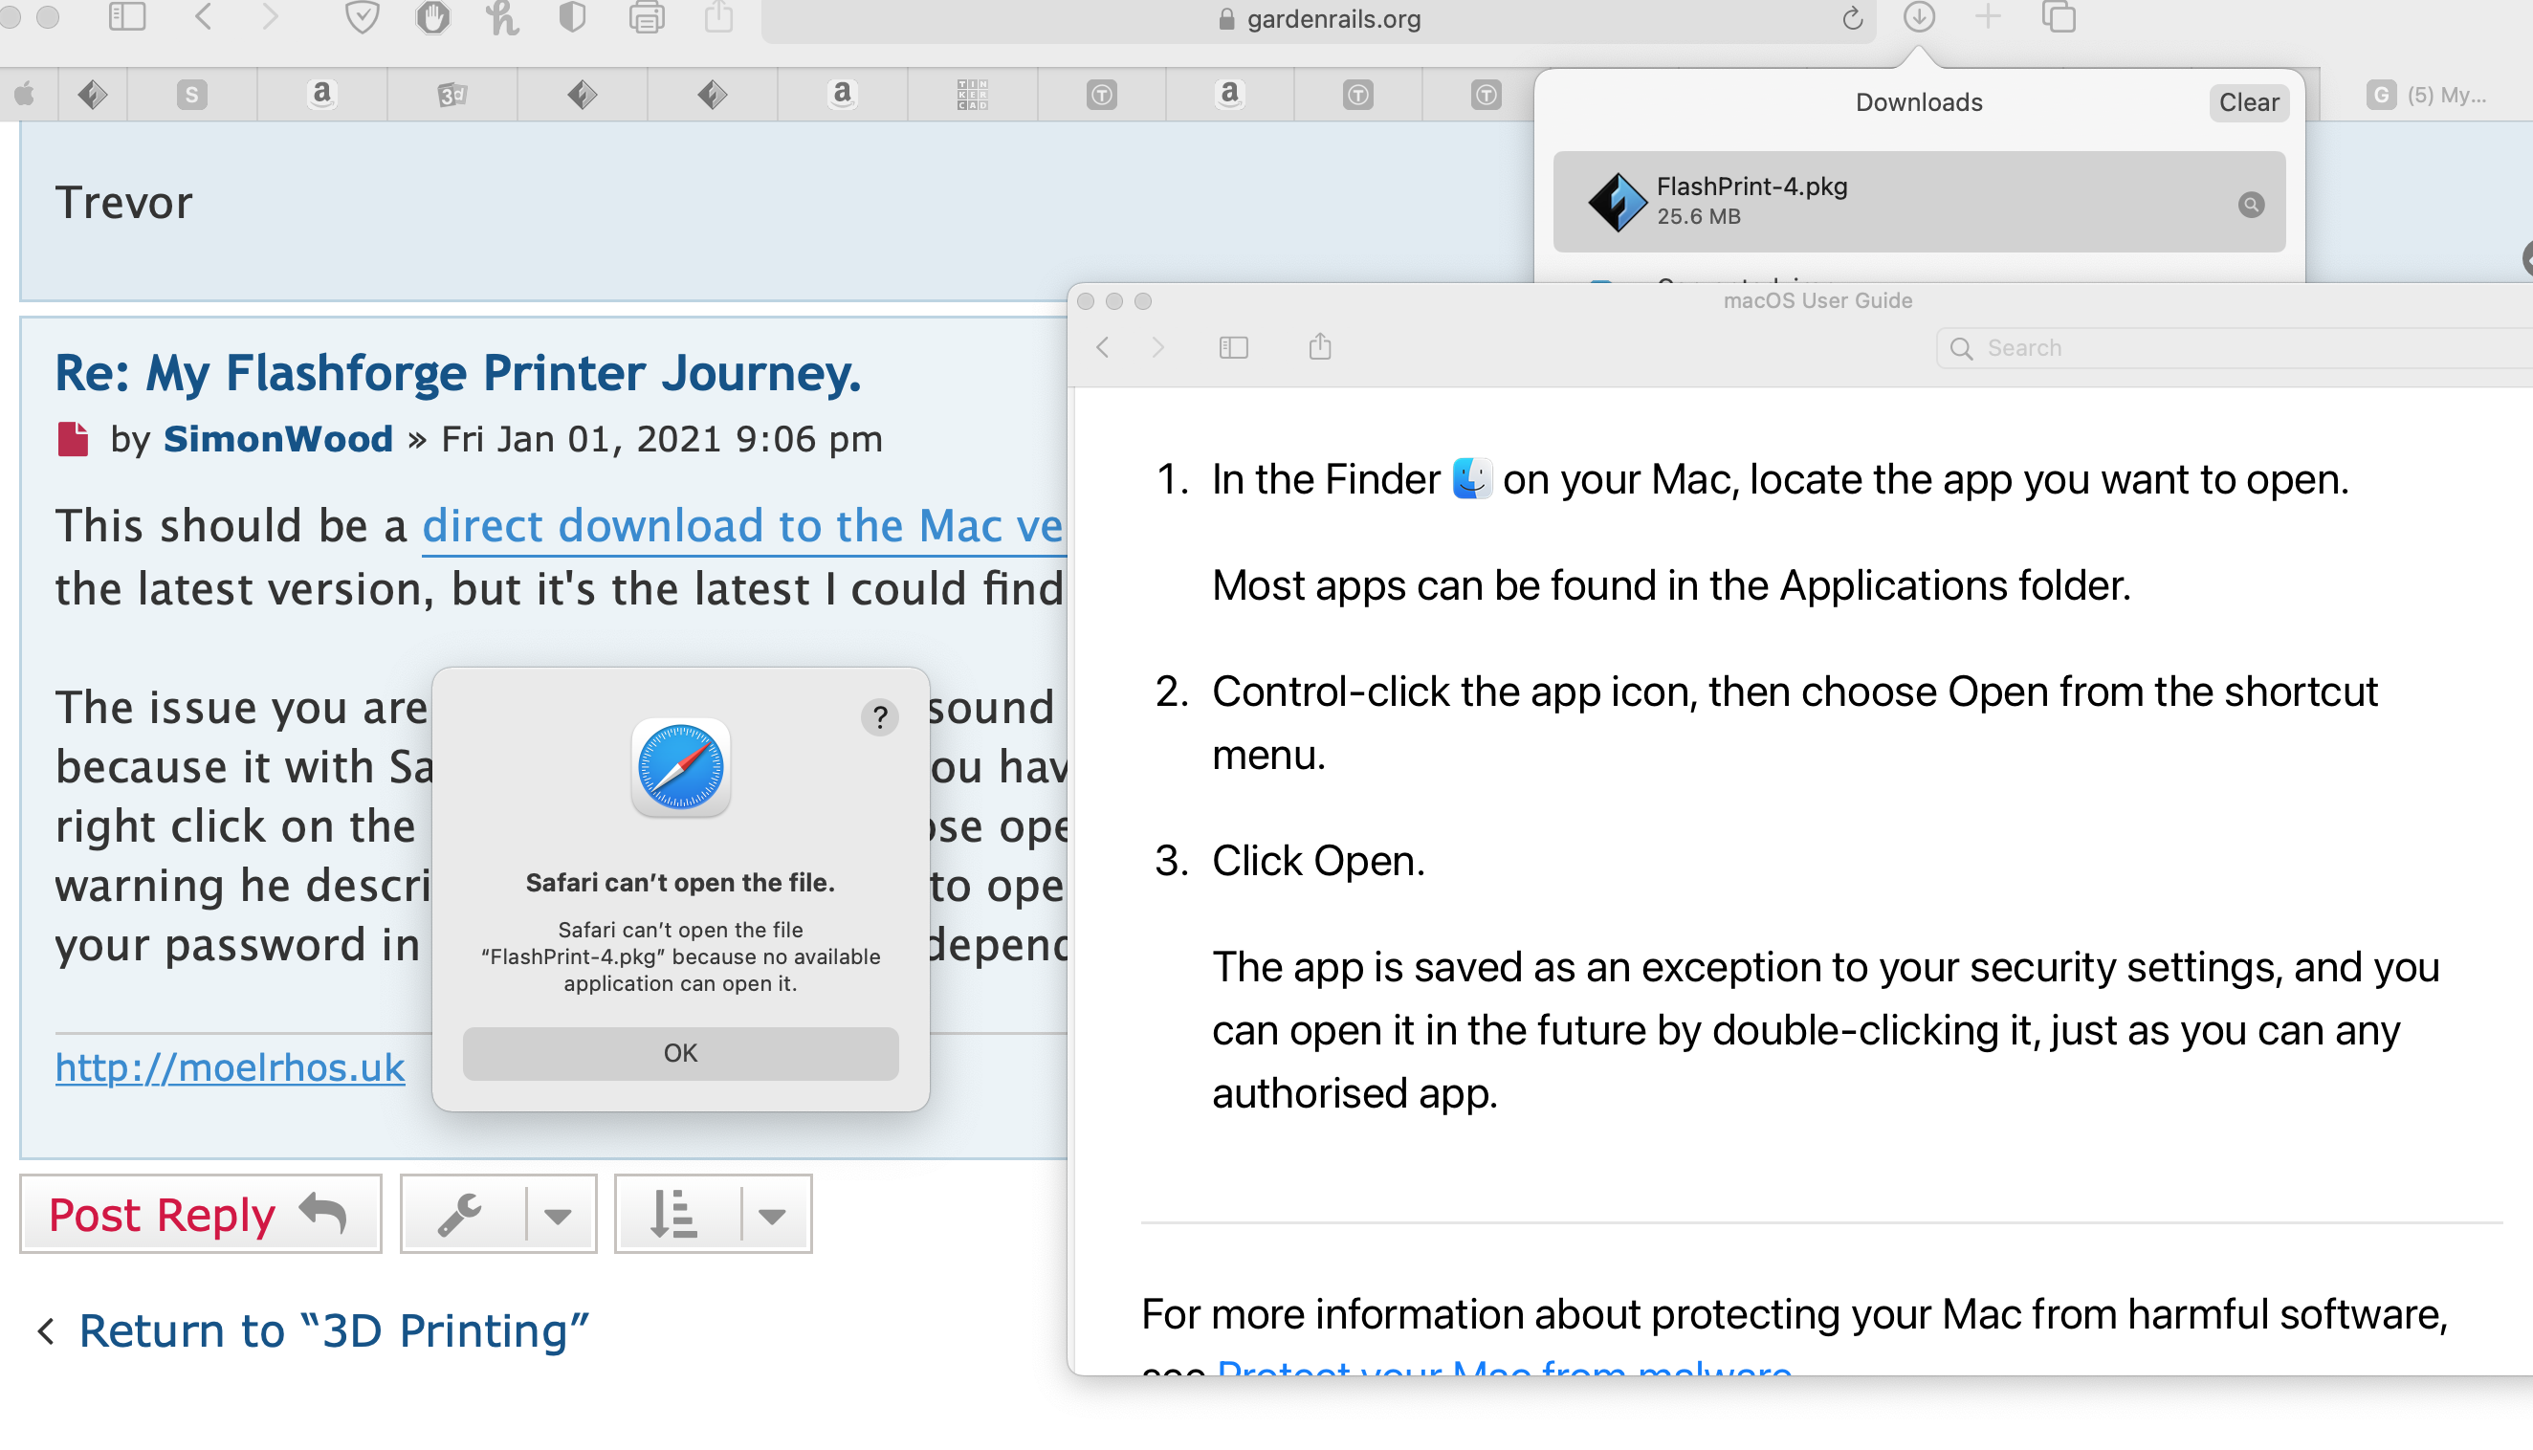The image size is (2533, 1450).
Task: Open help from the dialog's question mark
Action: [879, 717]
